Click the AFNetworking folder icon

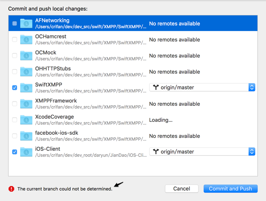(26, 24)
